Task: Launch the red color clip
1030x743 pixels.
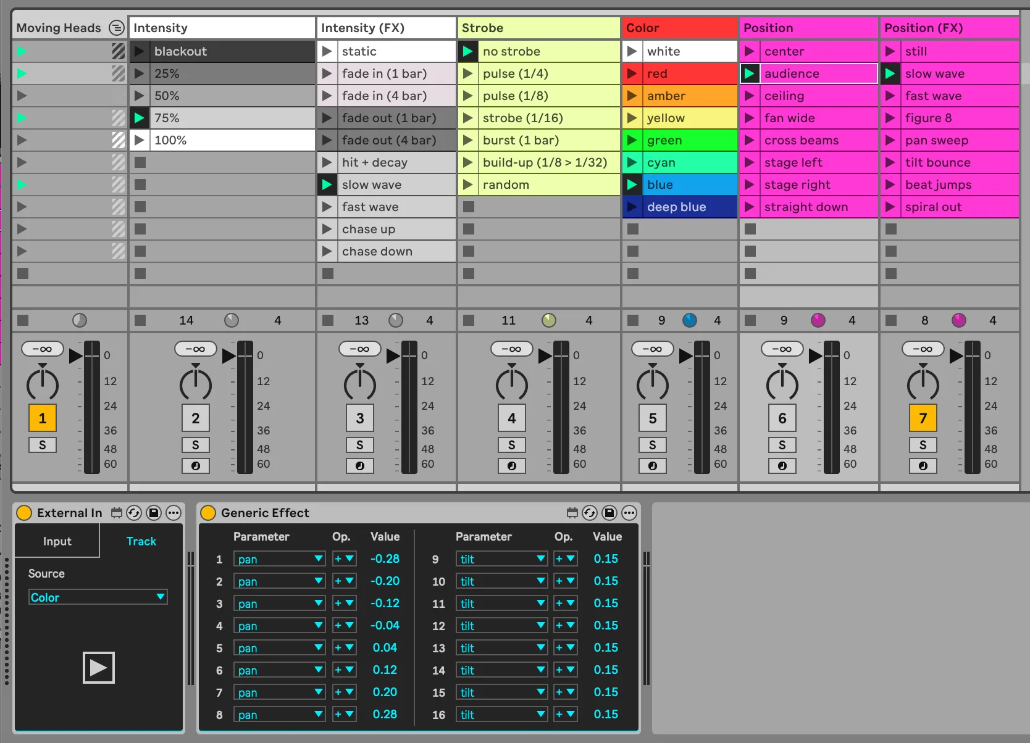Action: click(x=632, y=73)
